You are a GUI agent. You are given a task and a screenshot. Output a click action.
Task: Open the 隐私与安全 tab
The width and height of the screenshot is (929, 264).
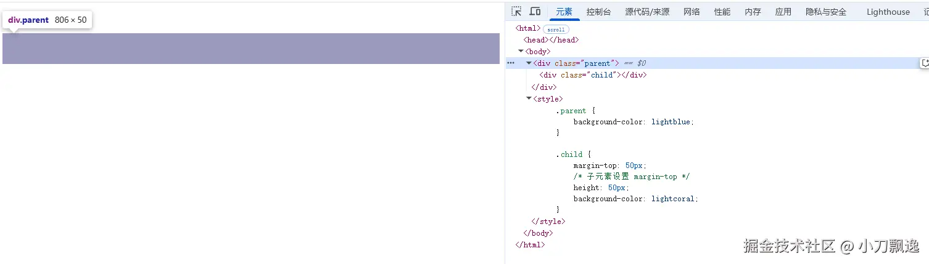tap(826, 12)
